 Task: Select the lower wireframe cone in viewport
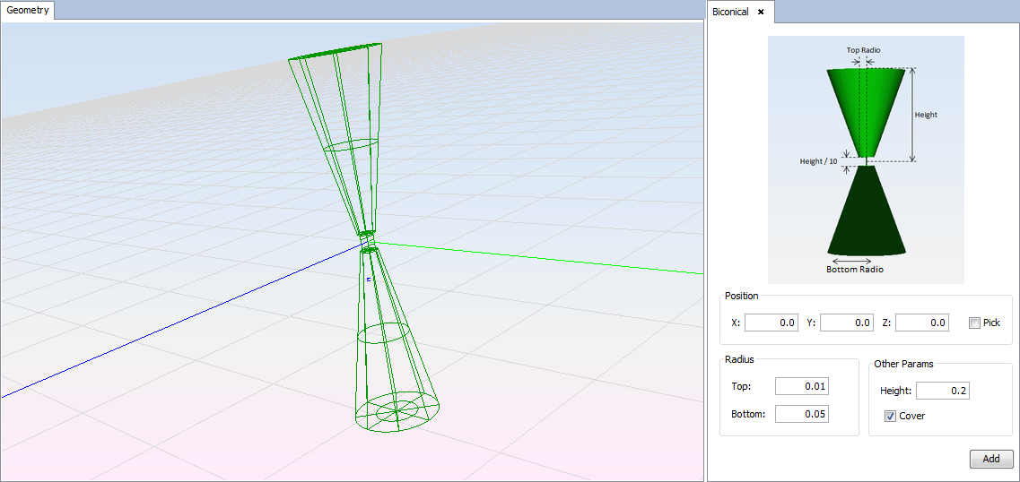384,340
